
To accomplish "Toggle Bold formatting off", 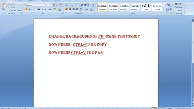I will click(26, 9).
